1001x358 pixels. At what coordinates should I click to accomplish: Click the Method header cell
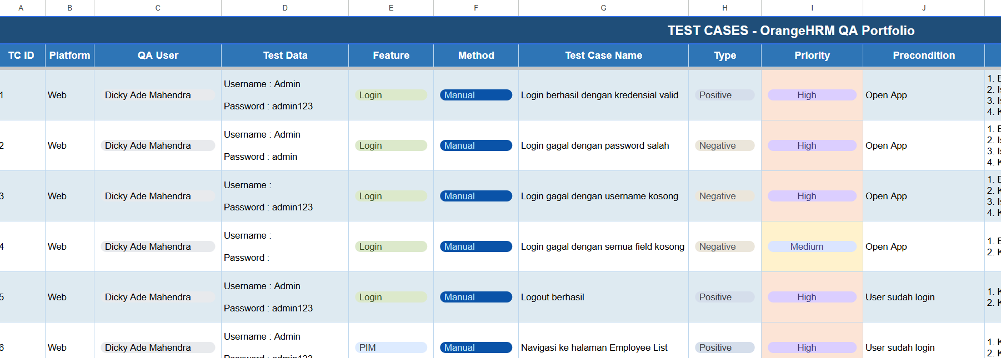point(476,56)
